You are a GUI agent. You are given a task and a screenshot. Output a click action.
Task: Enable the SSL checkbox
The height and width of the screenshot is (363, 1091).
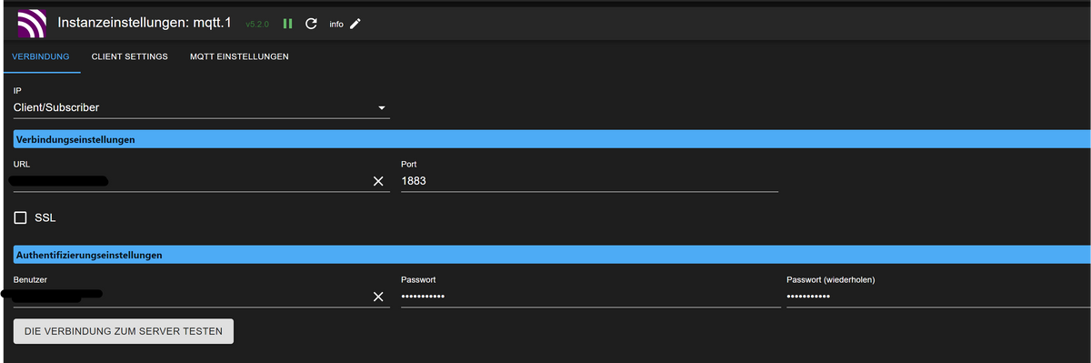point(21,218)
